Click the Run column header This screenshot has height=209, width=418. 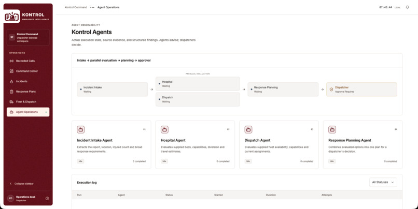[79, 195]
